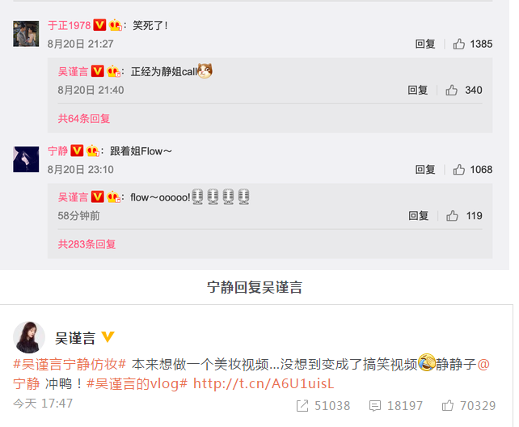Screen dimensions: 519x427
Task: Open hashtag #吴谨言的vlog#
Action: tap(137, 383)
